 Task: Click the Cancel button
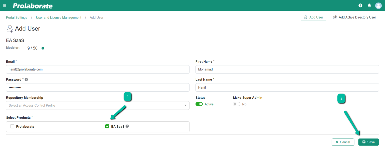[x=343, y=142]
